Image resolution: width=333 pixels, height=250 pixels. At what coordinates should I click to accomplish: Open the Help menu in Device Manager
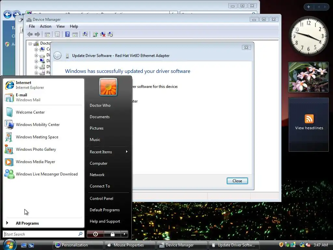point(74,26)
